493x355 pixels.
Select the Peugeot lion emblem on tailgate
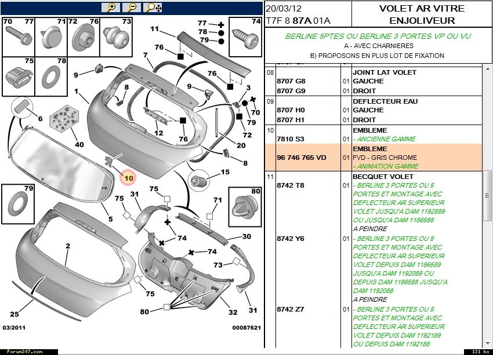point(109,159)
